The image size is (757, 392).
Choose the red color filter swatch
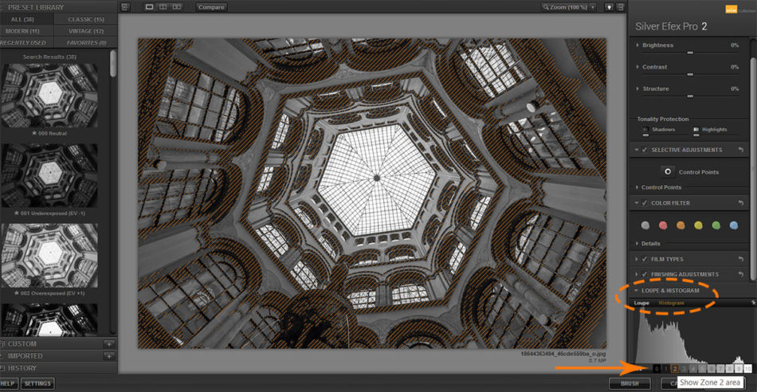click(x=663, y=225)
